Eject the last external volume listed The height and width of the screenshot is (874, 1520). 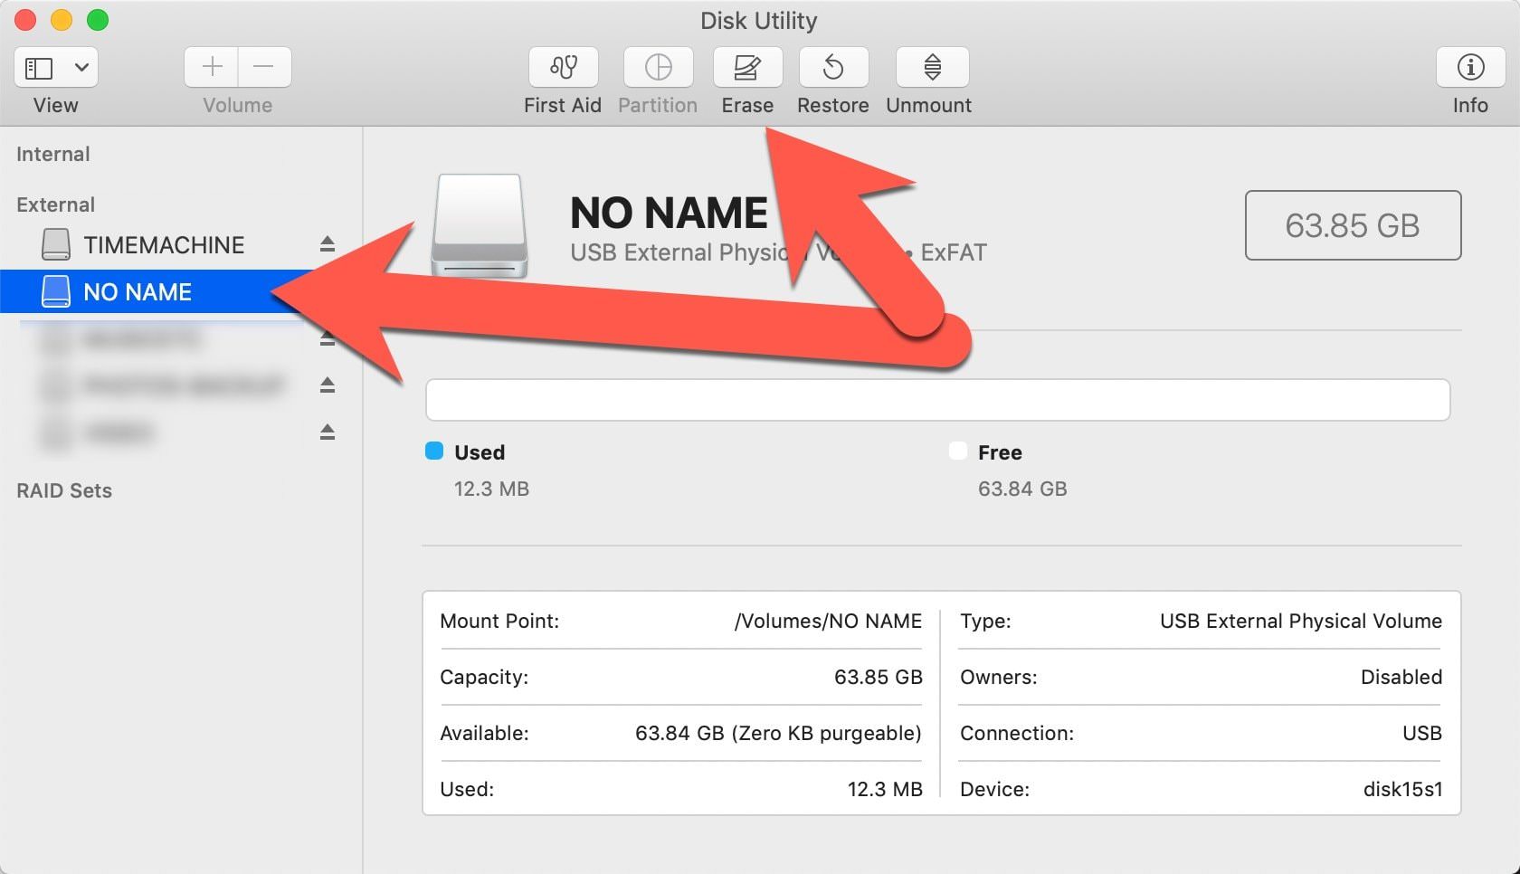(x=327, y=432)
